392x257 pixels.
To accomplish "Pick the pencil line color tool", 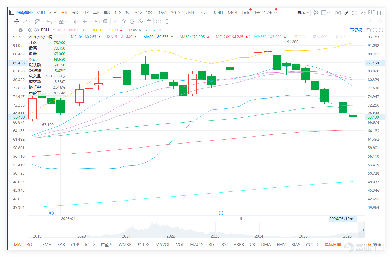I will tap(115, 22).
